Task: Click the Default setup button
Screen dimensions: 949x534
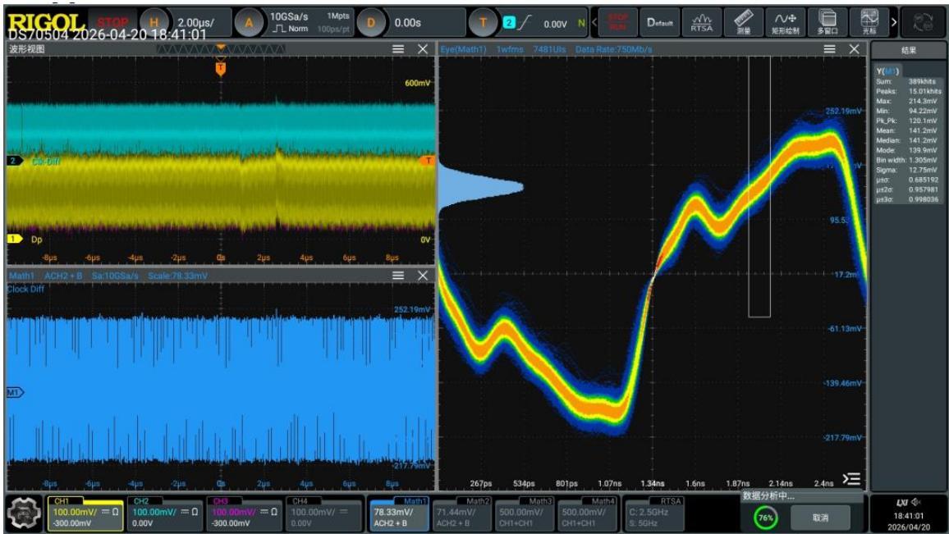Action: coord(660,22)
